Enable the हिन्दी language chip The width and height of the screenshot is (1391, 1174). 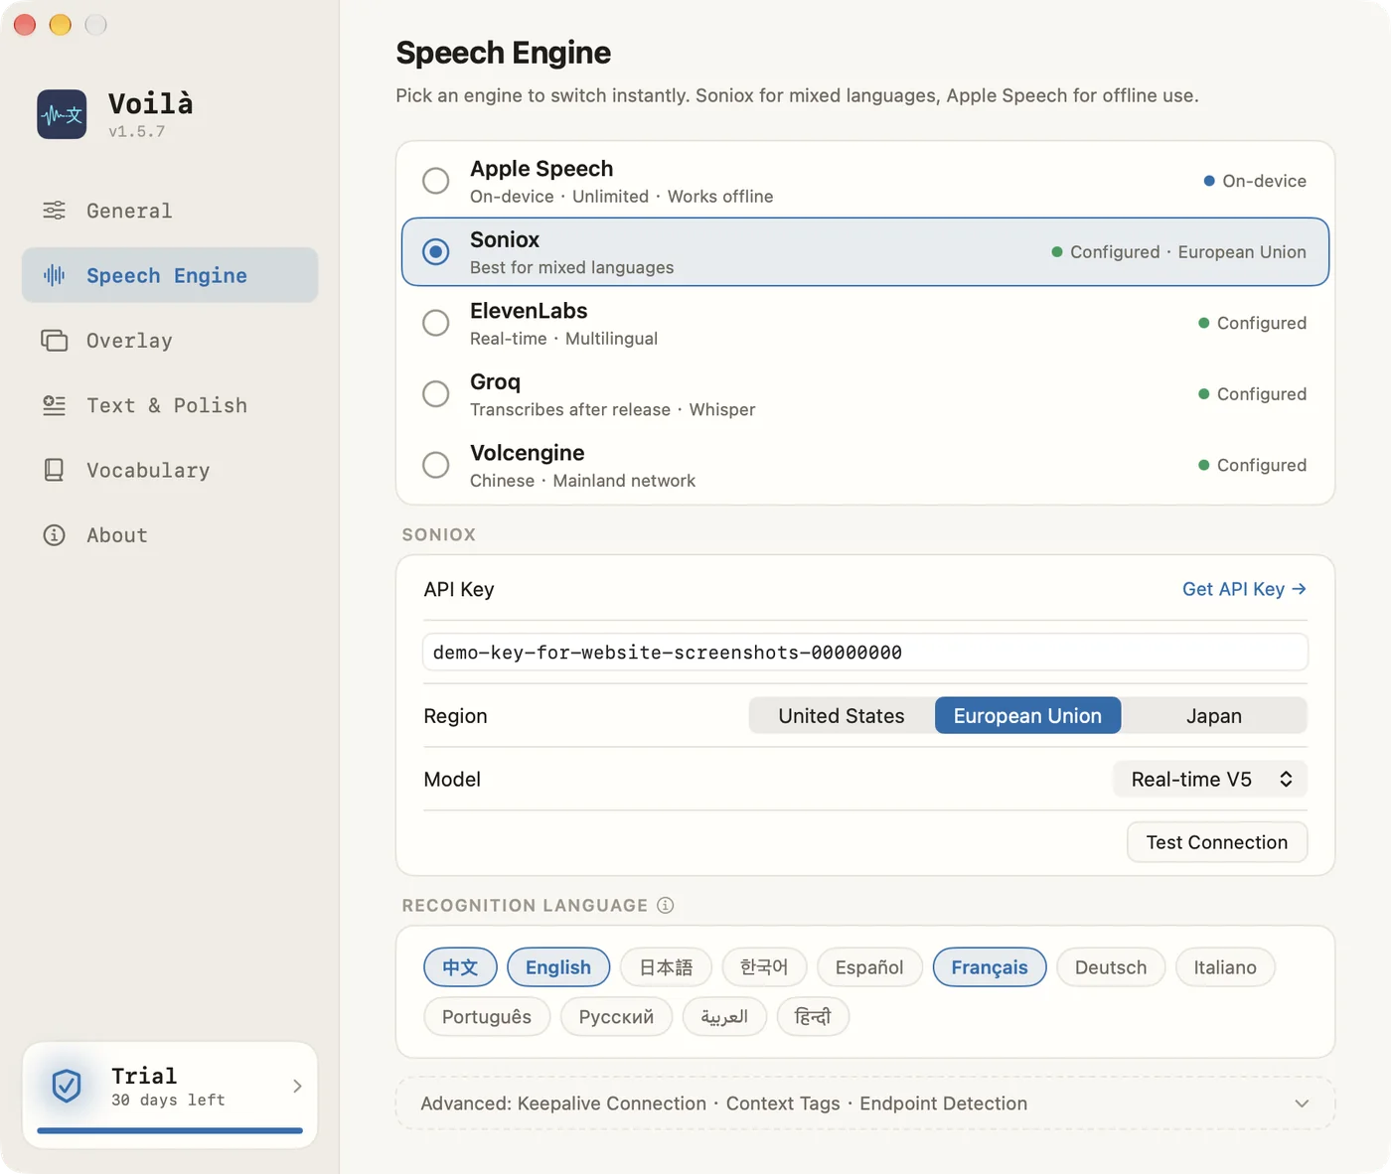tap(813, 1017)
